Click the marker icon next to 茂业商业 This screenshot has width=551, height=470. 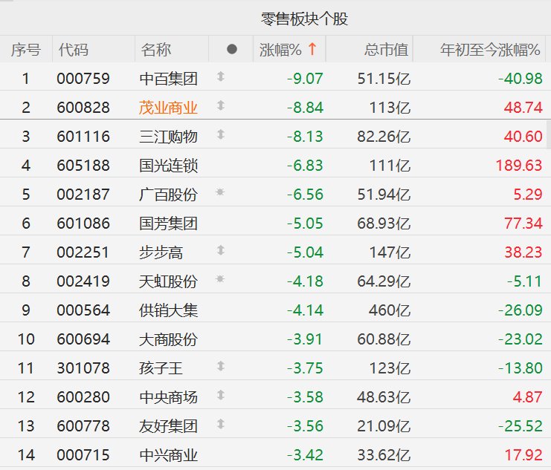pyautogui.click(x=221, y=105)
